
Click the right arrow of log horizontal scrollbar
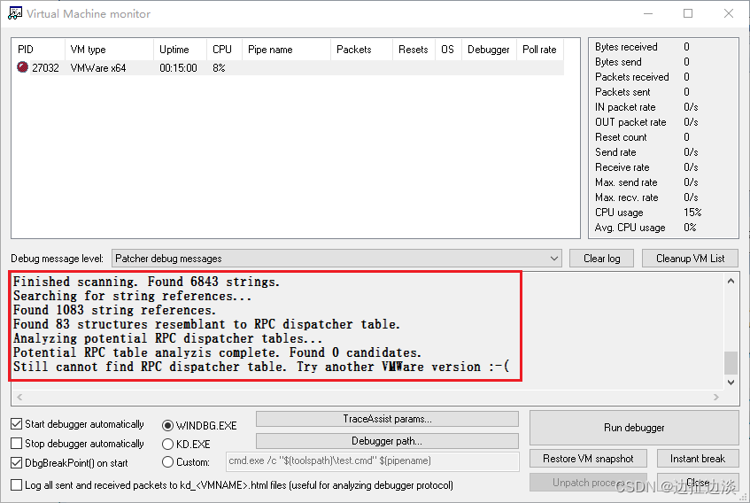tap(716, 397)
